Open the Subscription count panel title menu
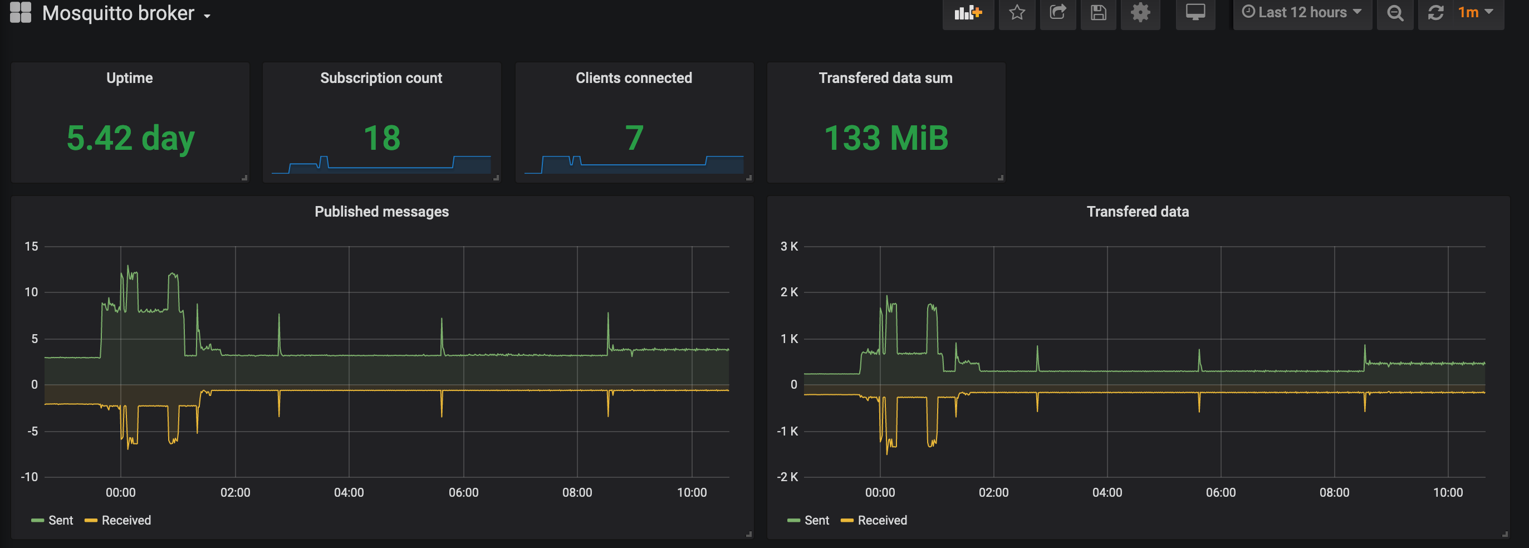1529x548 pixels. tap(381, 78)
